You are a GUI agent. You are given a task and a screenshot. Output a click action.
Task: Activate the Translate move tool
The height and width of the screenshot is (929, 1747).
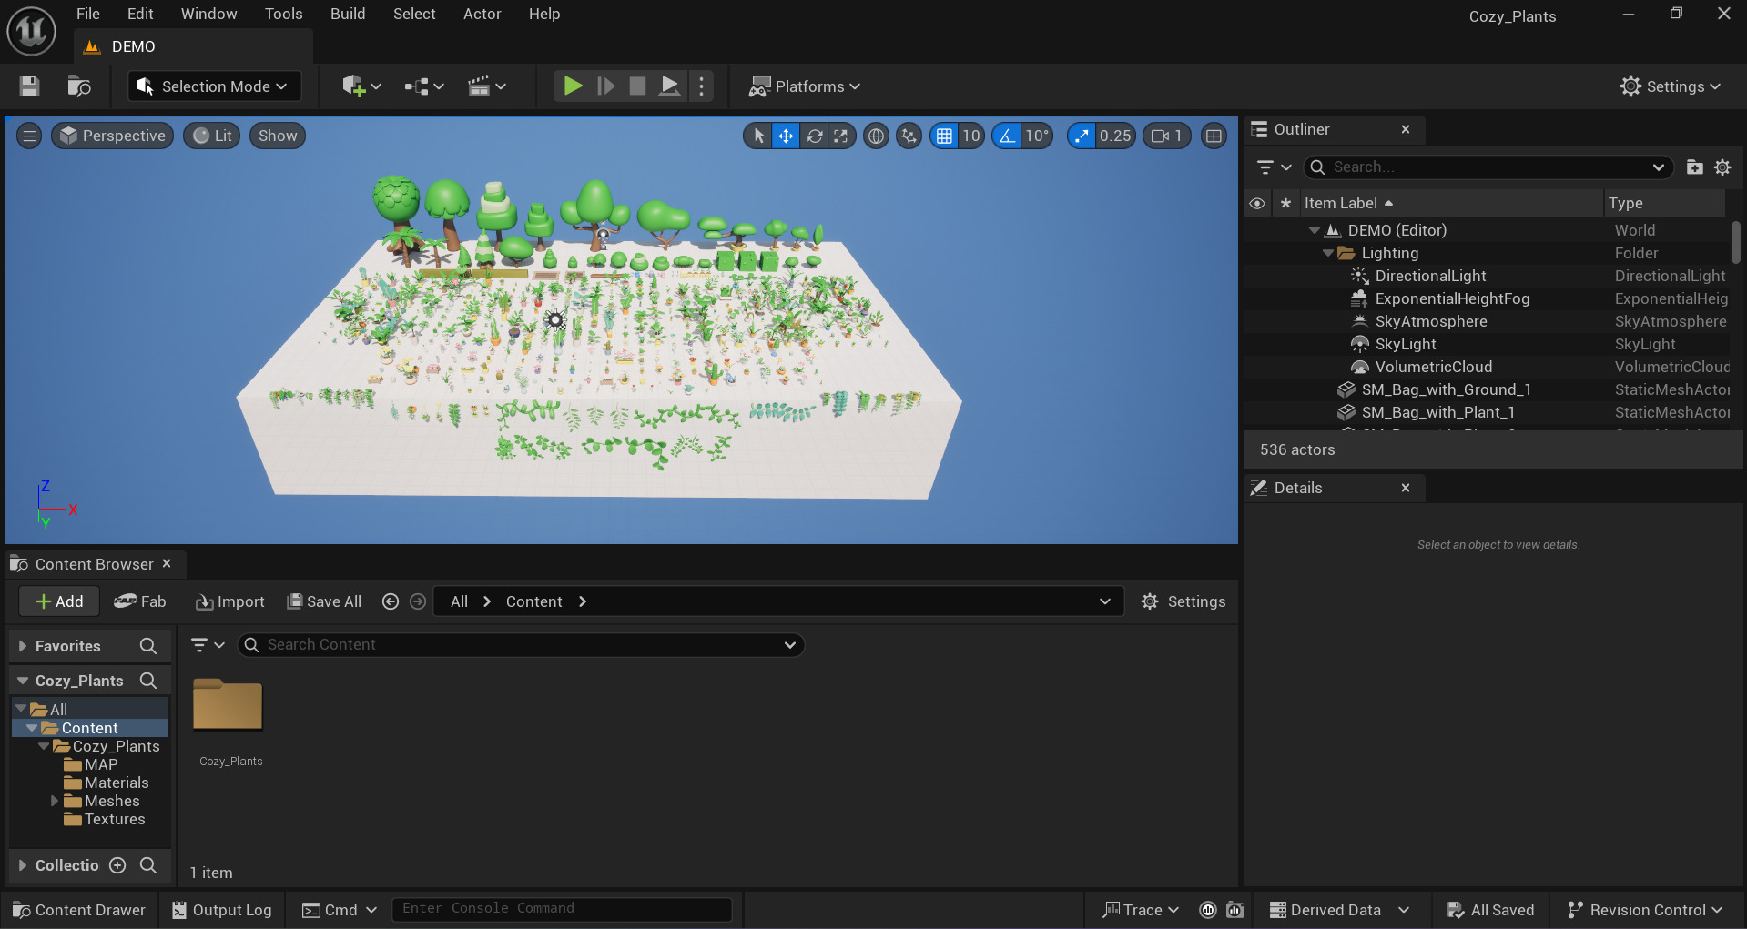click(786, 136)
